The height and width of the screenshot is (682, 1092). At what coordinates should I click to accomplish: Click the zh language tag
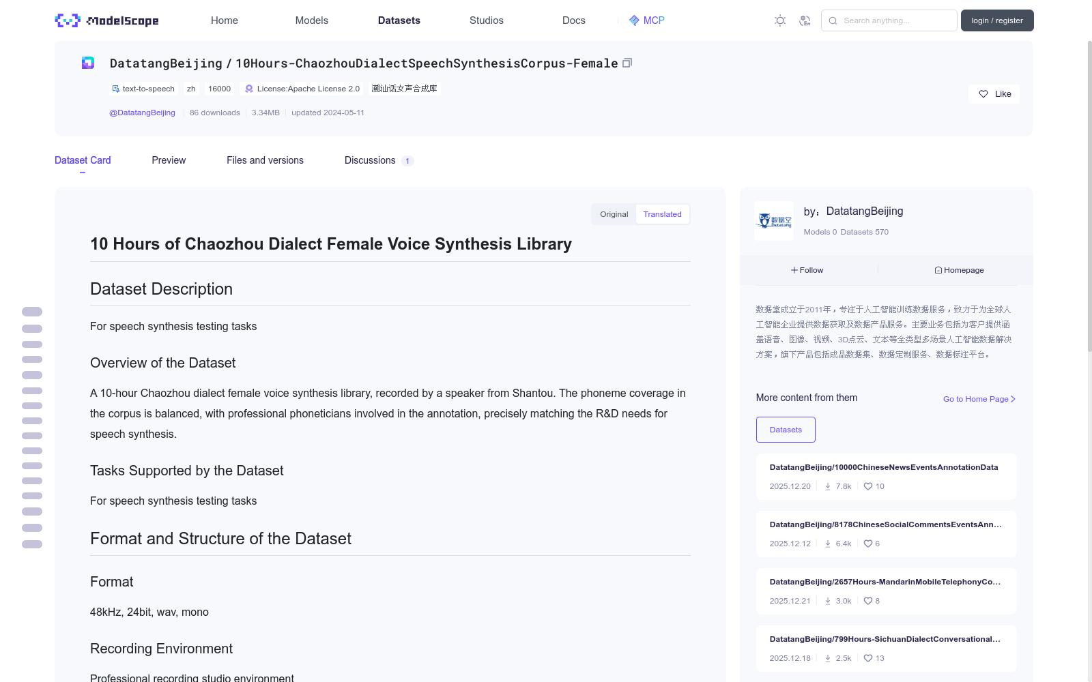pyautogui.click(x=191, y=89)
